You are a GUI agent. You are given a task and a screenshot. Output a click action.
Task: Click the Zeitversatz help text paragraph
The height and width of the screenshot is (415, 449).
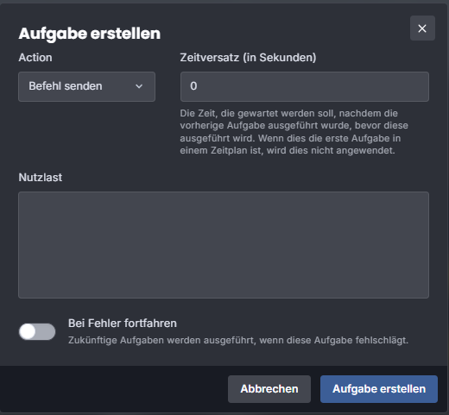(x=294, y=132)
